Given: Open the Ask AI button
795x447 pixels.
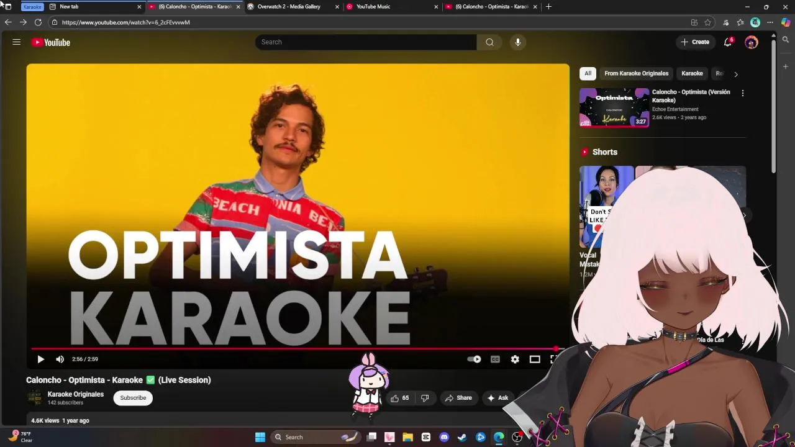Looking at the screenshot, I should [x=498, y=398].
